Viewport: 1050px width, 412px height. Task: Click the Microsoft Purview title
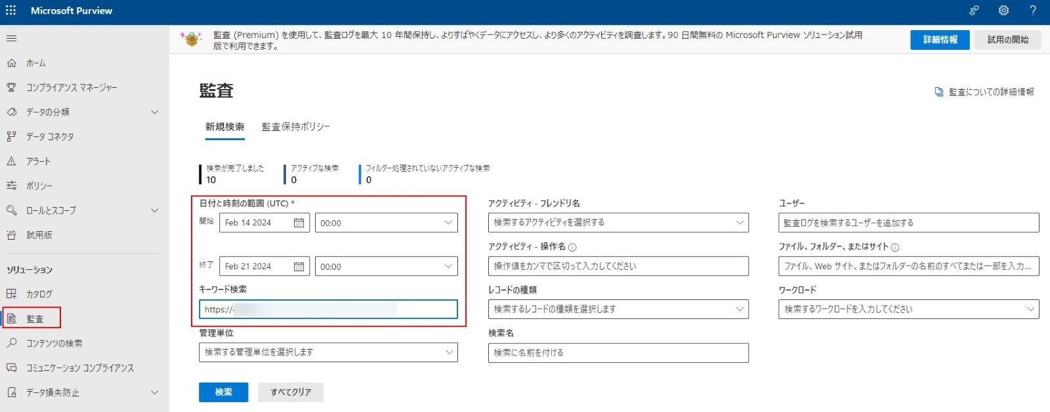[72, 10]
